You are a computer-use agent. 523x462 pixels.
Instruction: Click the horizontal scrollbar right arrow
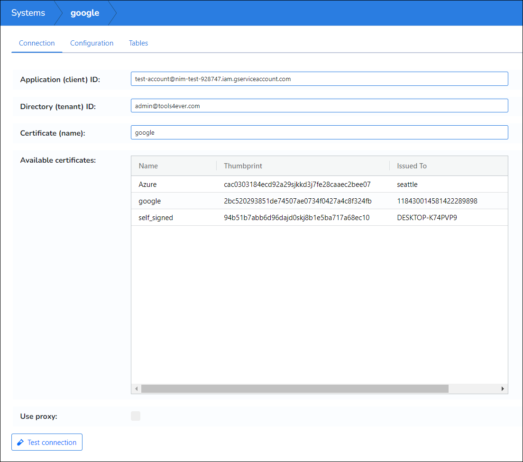click(x=503, y=389)
